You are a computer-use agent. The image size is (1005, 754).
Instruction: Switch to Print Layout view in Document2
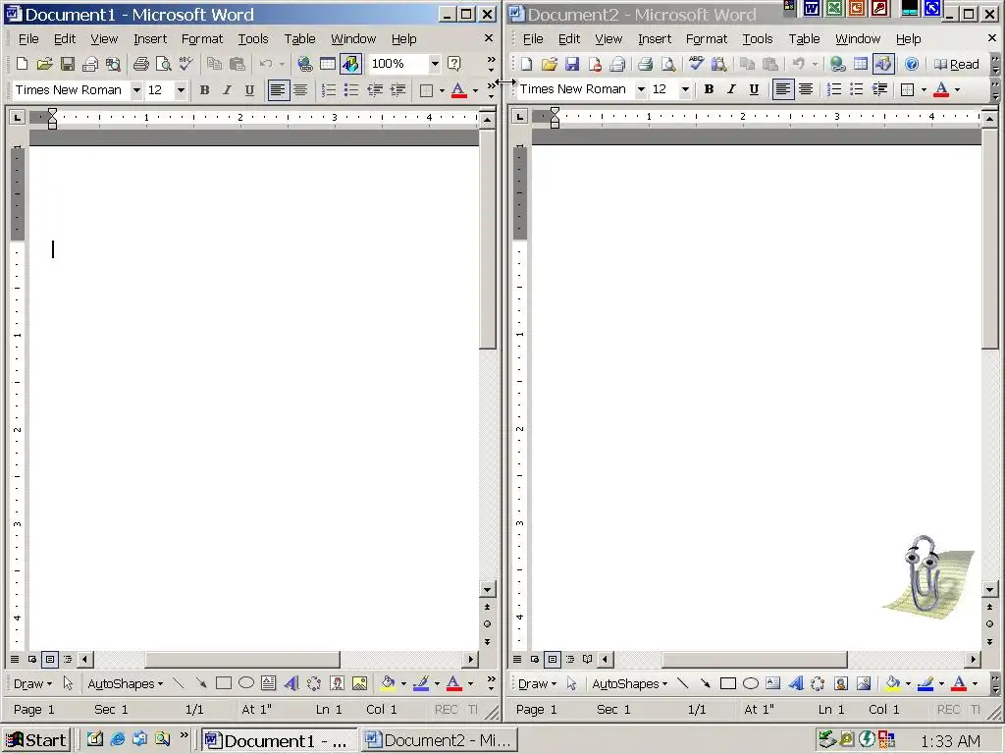pyautogui.click(x=553, y=659)
